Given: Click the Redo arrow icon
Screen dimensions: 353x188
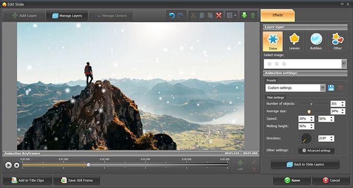Looking at the screenshot, I should point(180,16).
